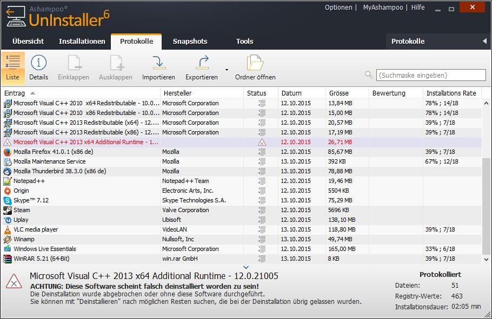Viewport: 492px width, 319px height.
Task: Click the Winamp icon
Action: tap(8, 240)
